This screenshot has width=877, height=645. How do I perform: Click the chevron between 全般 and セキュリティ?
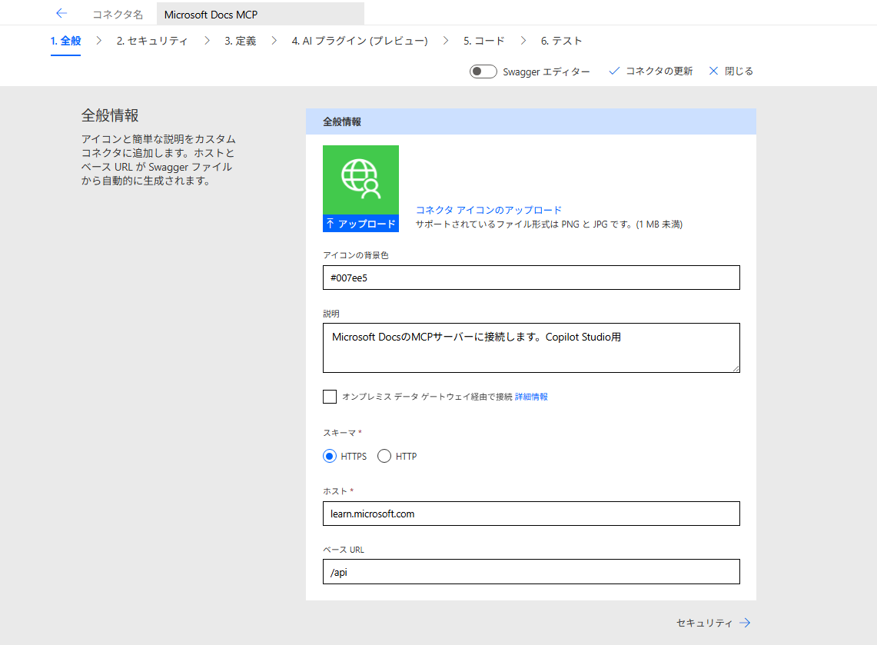click(x=99, y=40)
